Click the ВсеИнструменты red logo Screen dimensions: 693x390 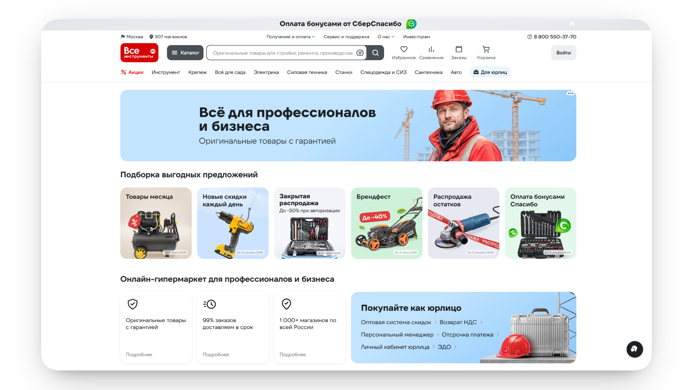coord(139,53)
